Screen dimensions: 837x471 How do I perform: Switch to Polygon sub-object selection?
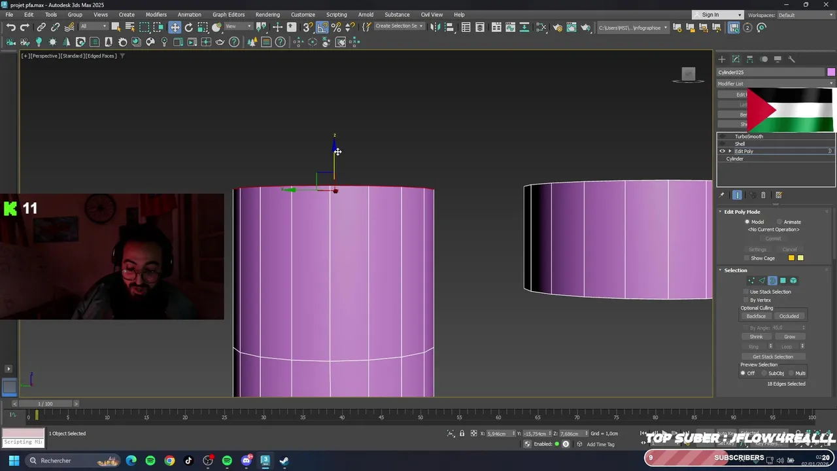click(783, 281)
